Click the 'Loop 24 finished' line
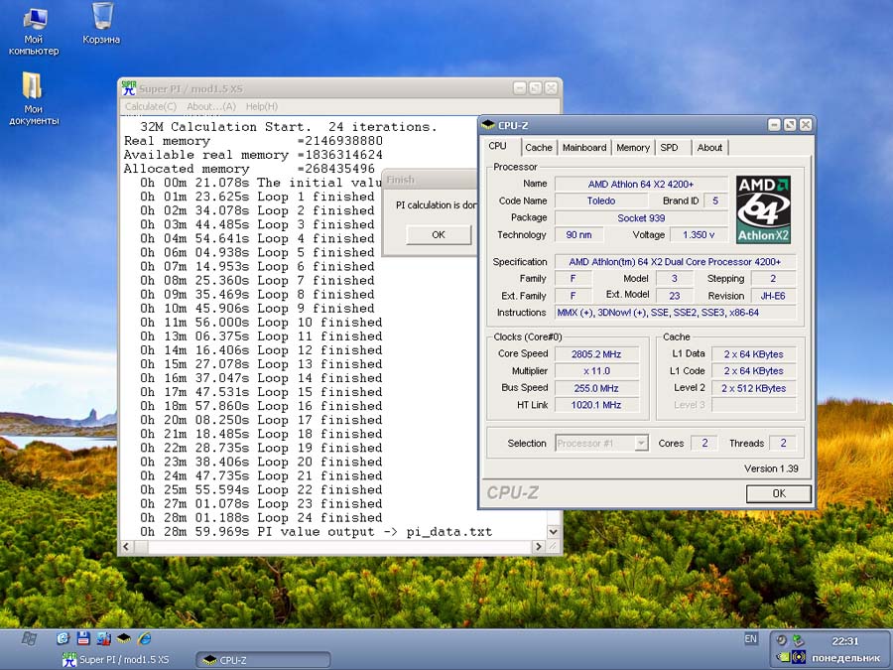Screen dimensions: 893x670 point(261,518)
